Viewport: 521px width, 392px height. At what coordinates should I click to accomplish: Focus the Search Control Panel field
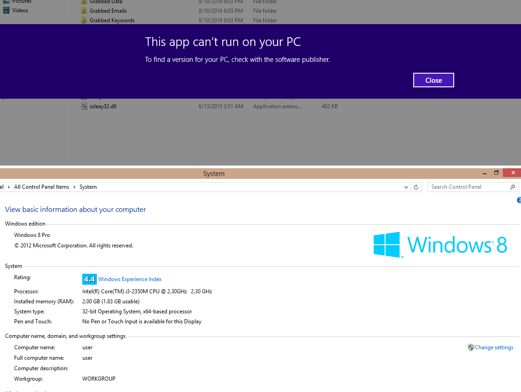pyautogui.click(x=473, y=187)
